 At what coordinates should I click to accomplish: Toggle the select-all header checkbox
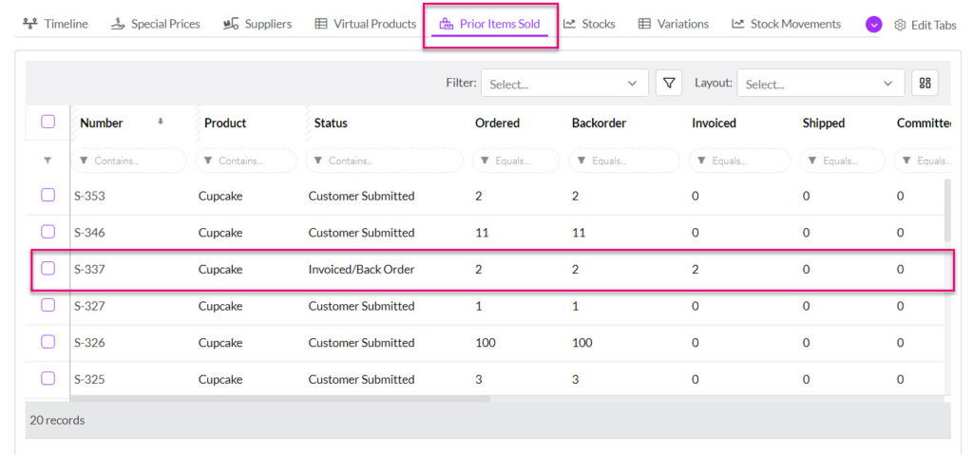tap(48, 122)
